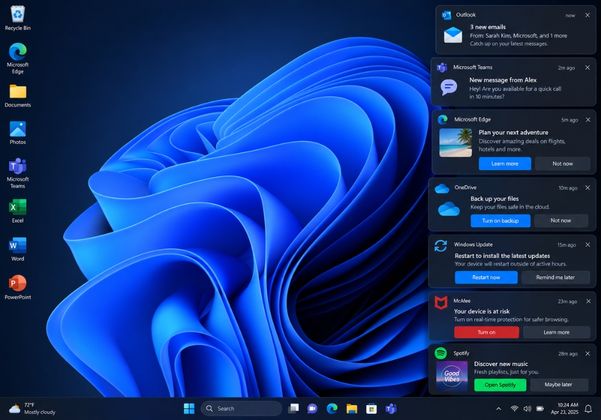
Task: Open the Excel desktop icon
Action: pyautogui.click(x=17, y=211)
